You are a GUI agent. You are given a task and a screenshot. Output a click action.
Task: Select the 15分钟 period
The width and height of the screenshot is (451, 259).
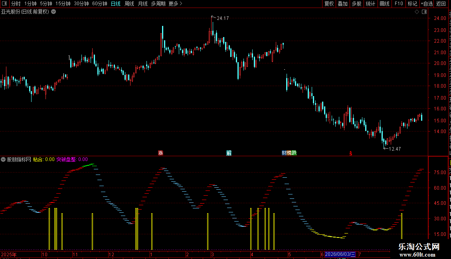point(63,4)
